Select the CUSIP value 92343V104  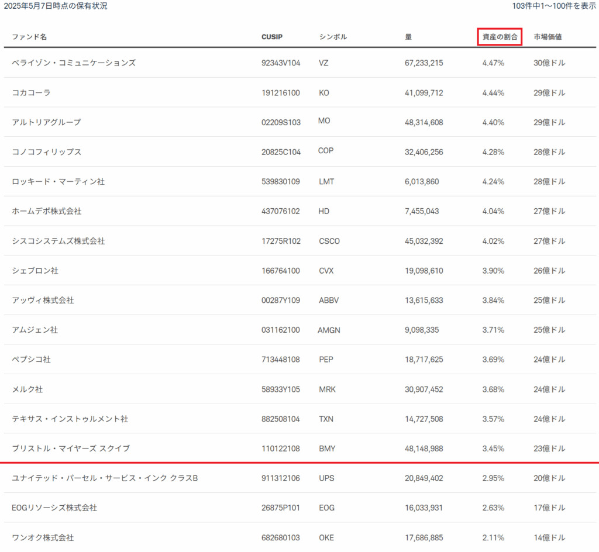[x=281, y=63]
